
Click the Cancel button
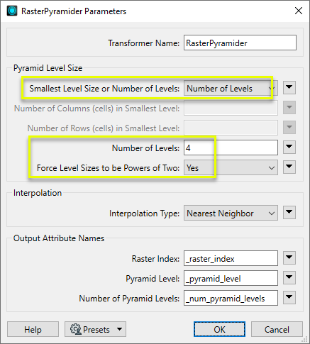277,329
